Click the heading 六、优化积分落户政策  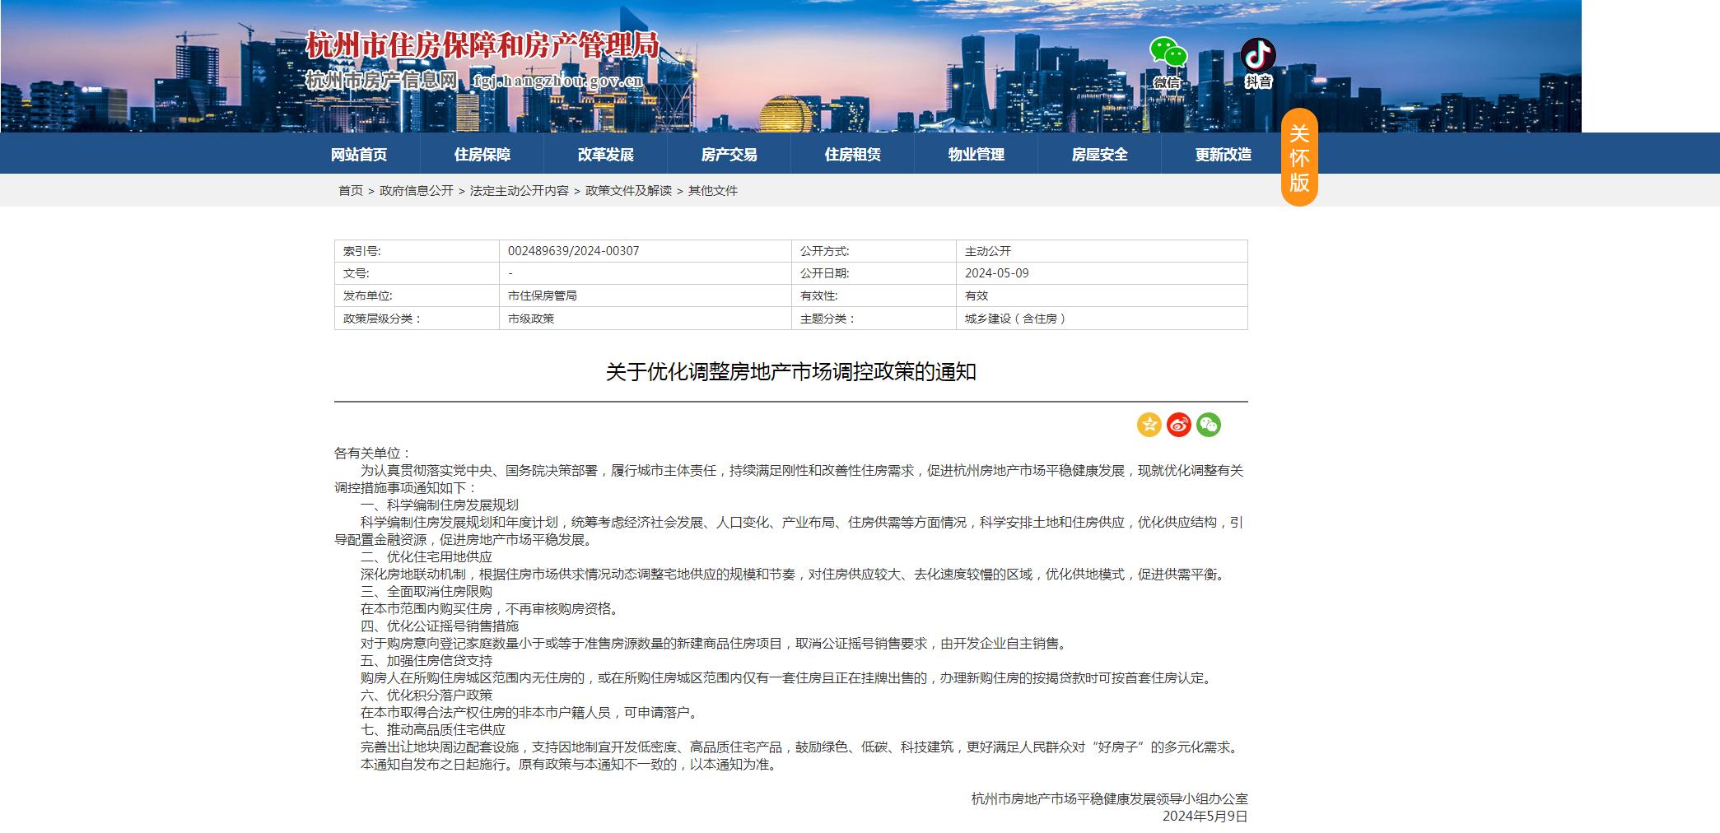point(427,696)
